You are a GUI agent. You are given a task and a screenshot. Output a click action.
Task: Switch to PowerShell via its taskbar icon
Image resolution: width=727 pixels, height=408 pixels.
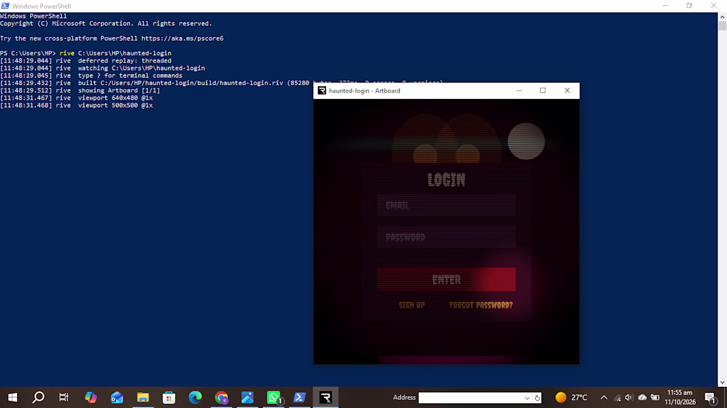click(x=299, y=397)
